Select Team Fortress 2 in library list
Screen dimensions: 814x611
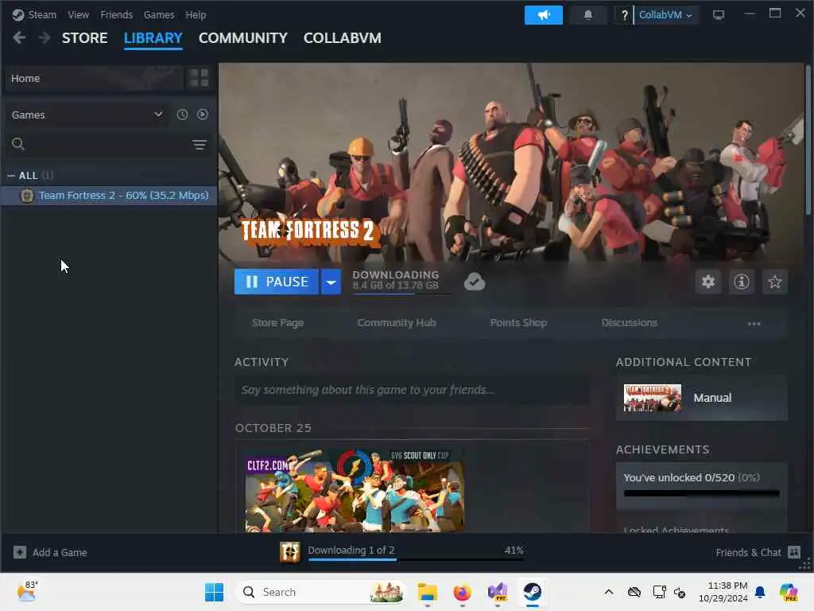(x=109, y=196)
